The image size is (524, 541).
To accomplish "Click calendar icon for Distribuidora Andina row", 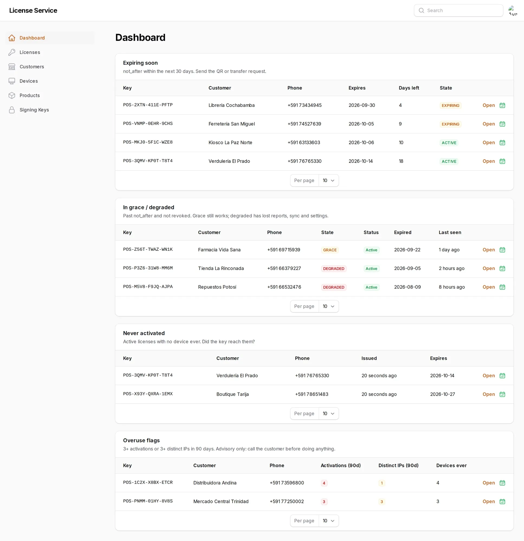I will click(x=502, y=483).
